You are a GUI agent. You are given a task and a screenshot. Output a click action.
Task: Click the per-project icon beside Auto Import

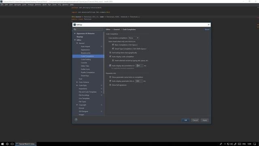(x=102, y=47)
